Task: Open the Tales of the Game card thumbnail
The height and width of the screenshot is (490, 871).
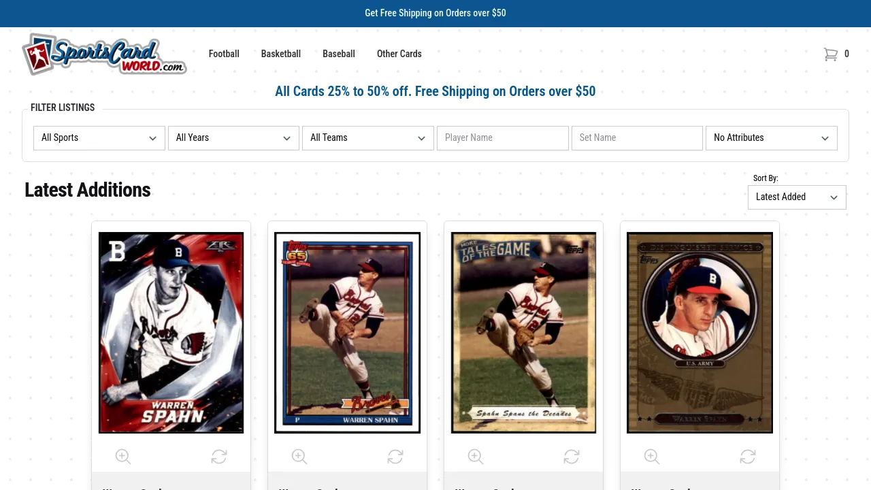Action: pyautogui.click(x=523, y=333)
